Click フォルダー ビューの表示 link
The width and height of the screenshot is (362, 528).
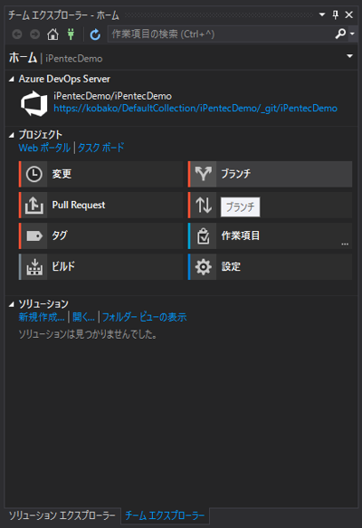coord(145,317)
